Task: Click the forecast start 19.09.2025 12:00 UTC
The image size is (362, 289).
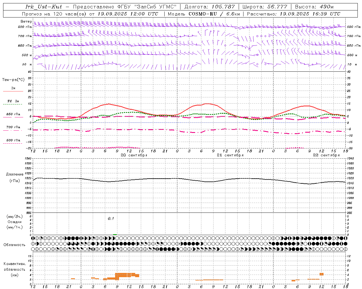Action: [x=128, y=14]
